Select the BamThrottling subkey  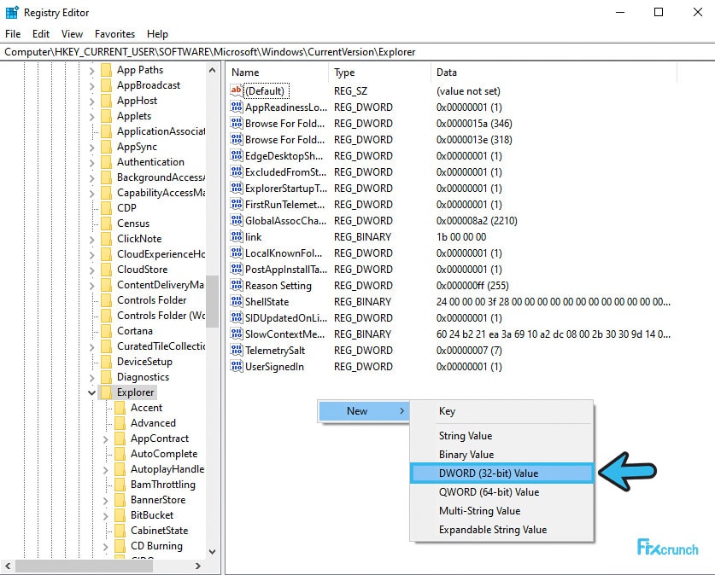click(163, 485)
